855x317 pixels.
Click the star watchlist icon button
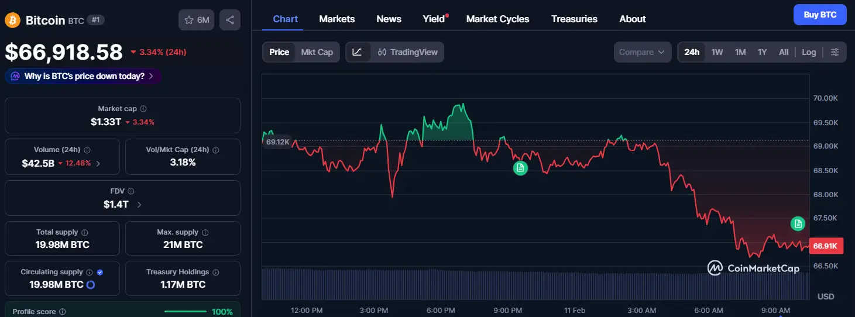(196, 20)
